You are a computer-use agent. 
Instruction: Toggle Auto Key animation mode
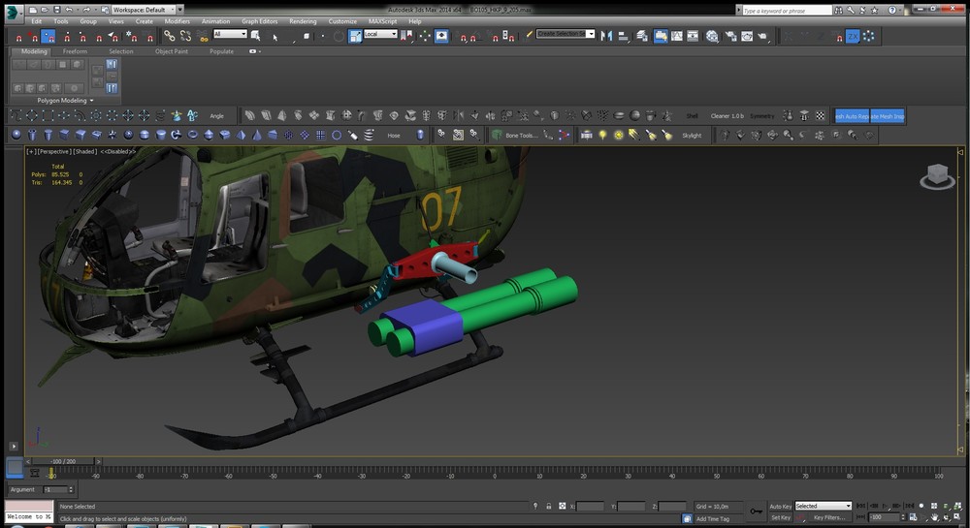[780, 506]
